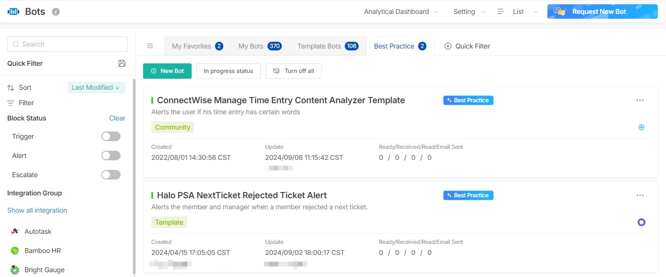Collapse sidebar using the hamburger menu icon
The width and height of the screenshot is (666, 277).
point(150,46)
